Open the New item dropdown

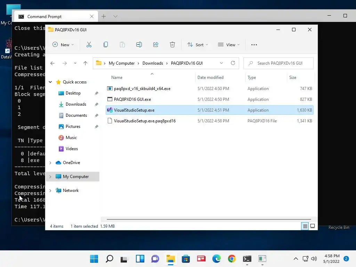(63, 45)
